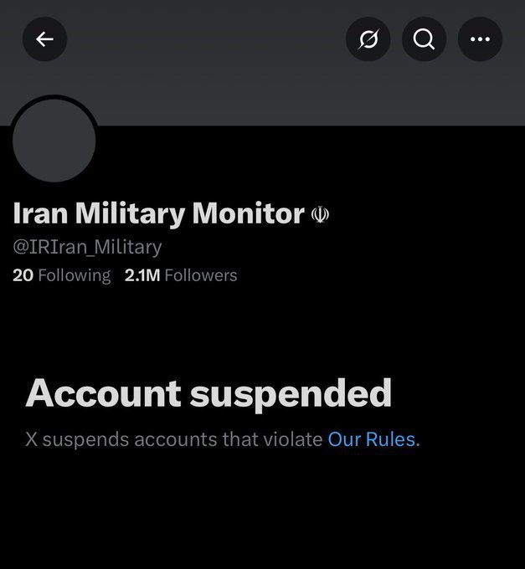This screenshot has width=525, height=569.
Task: Tap the emblem badge beside the display name
Action: coord(320,215)
